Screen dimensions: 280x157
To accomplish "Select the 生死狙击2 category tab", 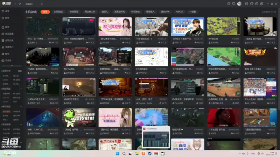I will coord(58,12).
